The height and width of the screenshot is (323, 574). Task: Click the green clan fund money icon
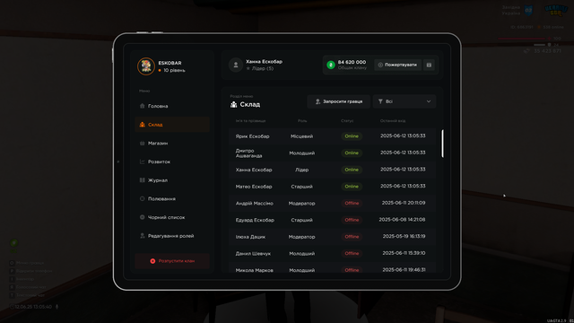pos(331,65)
